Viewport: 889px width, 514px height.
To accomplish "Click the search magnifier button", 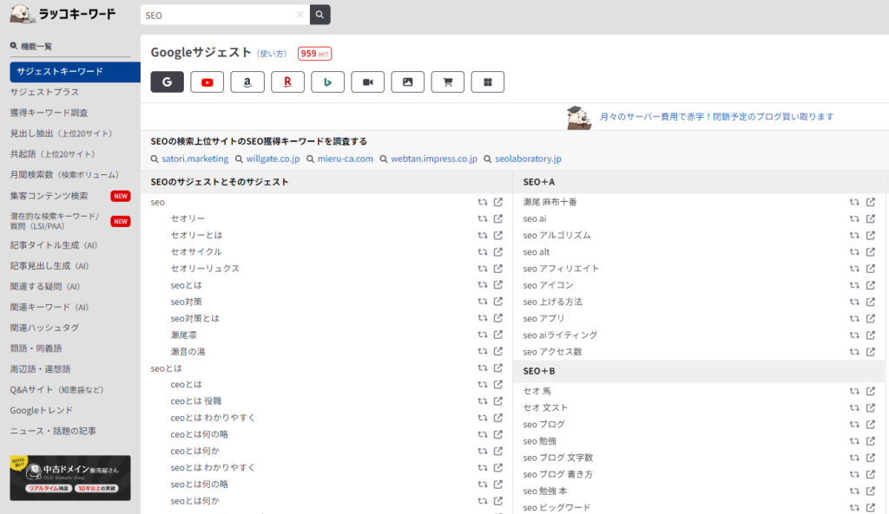I will (x=319, y=15).
